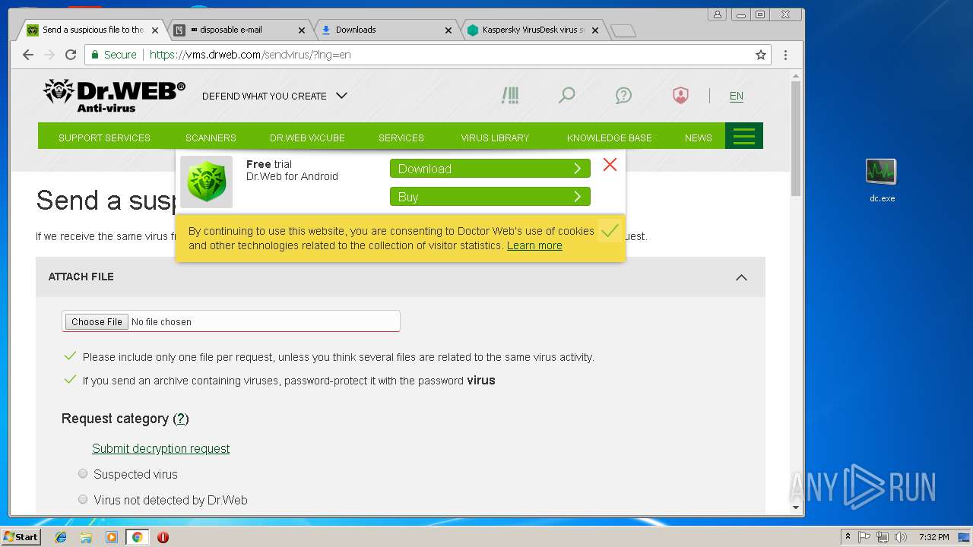Viewport: 973px width, 547px height.
Task: Open the Request category help (?) link
Action: click(x=180, y=419)
